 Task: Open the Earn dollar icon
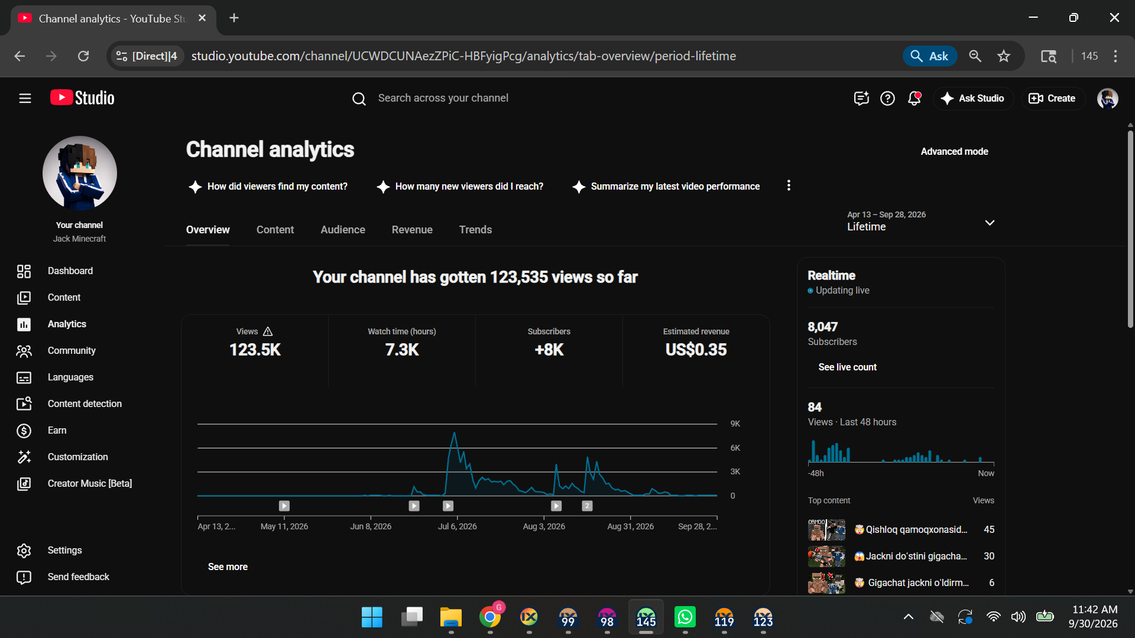click(x=24, y=431)
